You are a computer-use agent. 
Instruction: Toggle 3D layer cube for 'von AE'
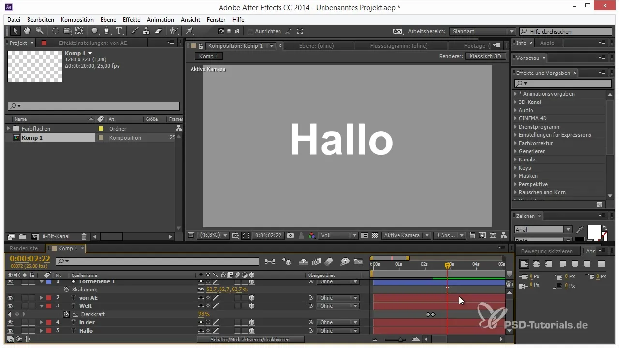point(251,298)
